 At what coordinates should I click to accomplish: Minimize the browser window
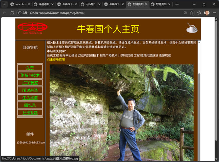coord(194,4)
